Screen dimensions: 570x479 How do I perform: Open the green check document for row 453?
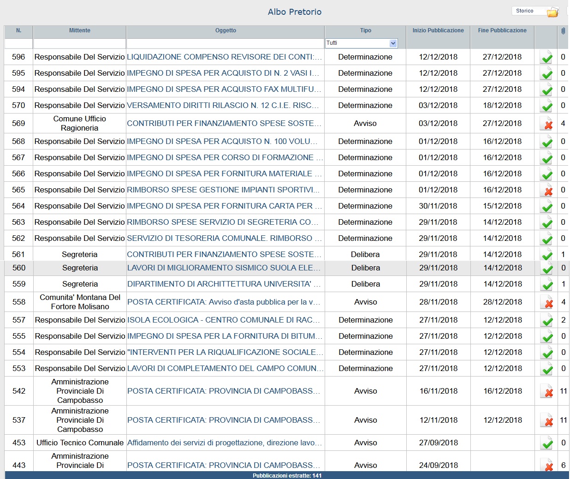point(547,443)
